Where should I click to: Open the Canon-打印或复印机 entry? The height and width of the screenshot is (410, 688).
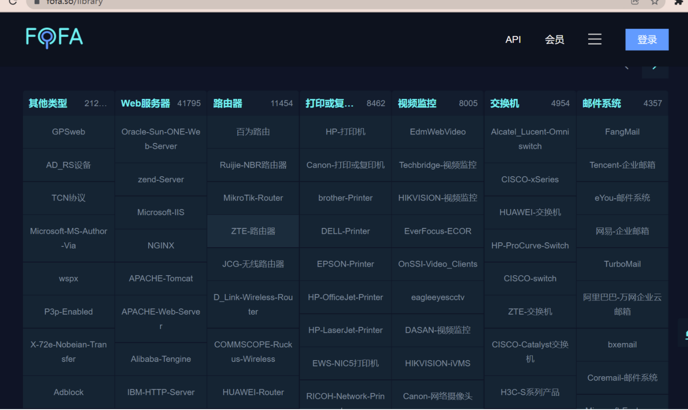pos(346,165)
